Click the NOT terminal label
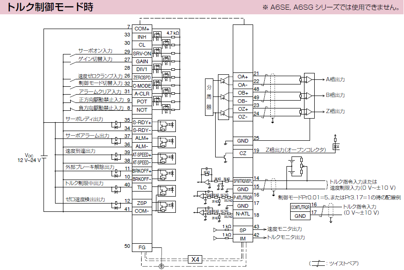The image size is (404, 270). tap(142, 110)
